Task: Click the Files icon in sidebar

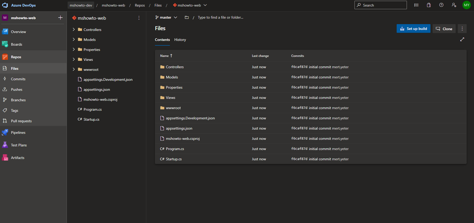Action: point(5,68)
